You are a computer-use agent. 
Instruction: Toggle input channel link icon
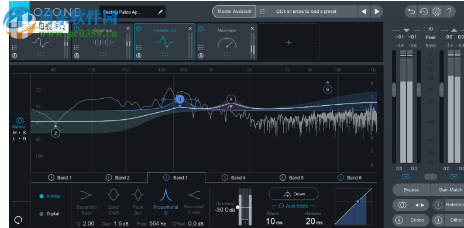click(x=406, y=177)
